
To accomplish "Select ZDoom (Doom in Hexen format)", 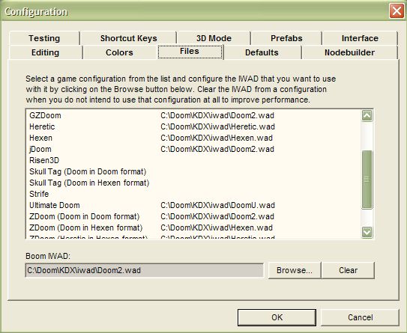I will coord(193,227).
